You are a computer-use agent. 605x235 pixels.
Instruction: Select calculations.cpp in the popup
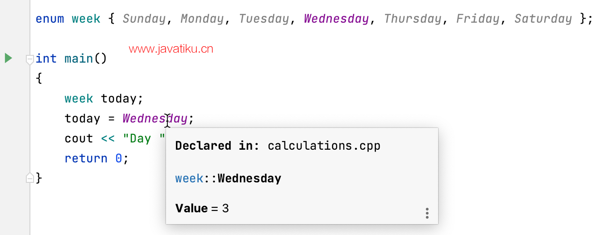click(324, 146)
